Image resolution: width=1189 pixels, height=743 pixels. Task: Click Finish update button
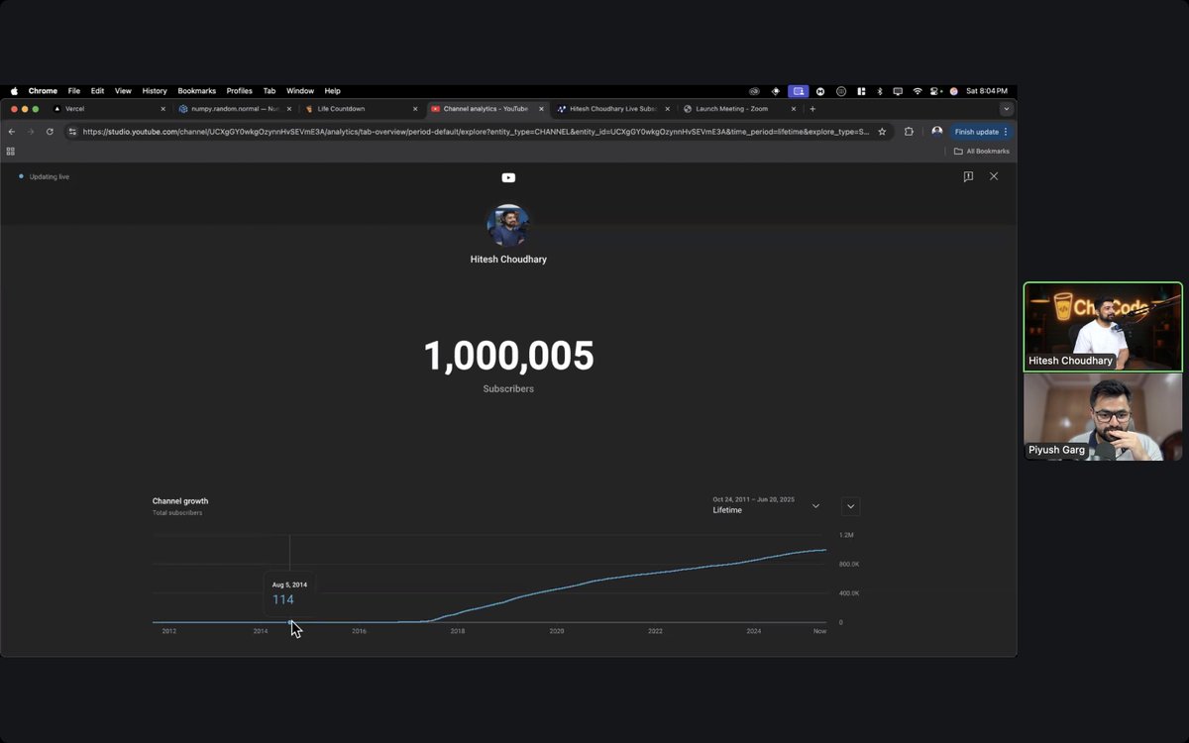(981, 132)
